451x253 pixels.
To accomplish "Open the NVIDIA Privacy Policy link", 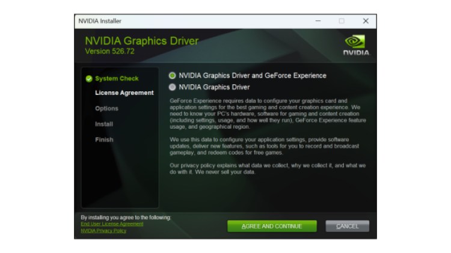I will [103, 231].
